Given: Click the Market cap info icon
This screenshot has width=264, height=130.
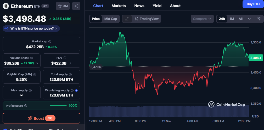Looking at the screenshot, I should [50, 42].
